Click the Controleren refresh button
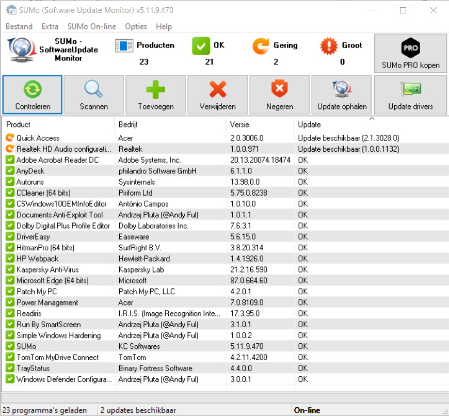 [33, 95]
